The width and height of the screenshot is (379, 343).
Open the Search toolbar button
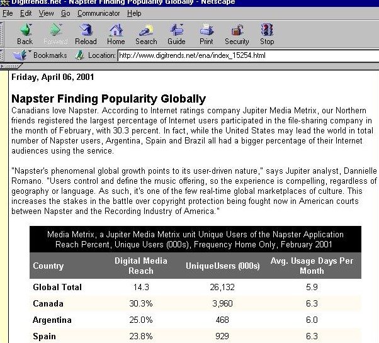point(146,34)
